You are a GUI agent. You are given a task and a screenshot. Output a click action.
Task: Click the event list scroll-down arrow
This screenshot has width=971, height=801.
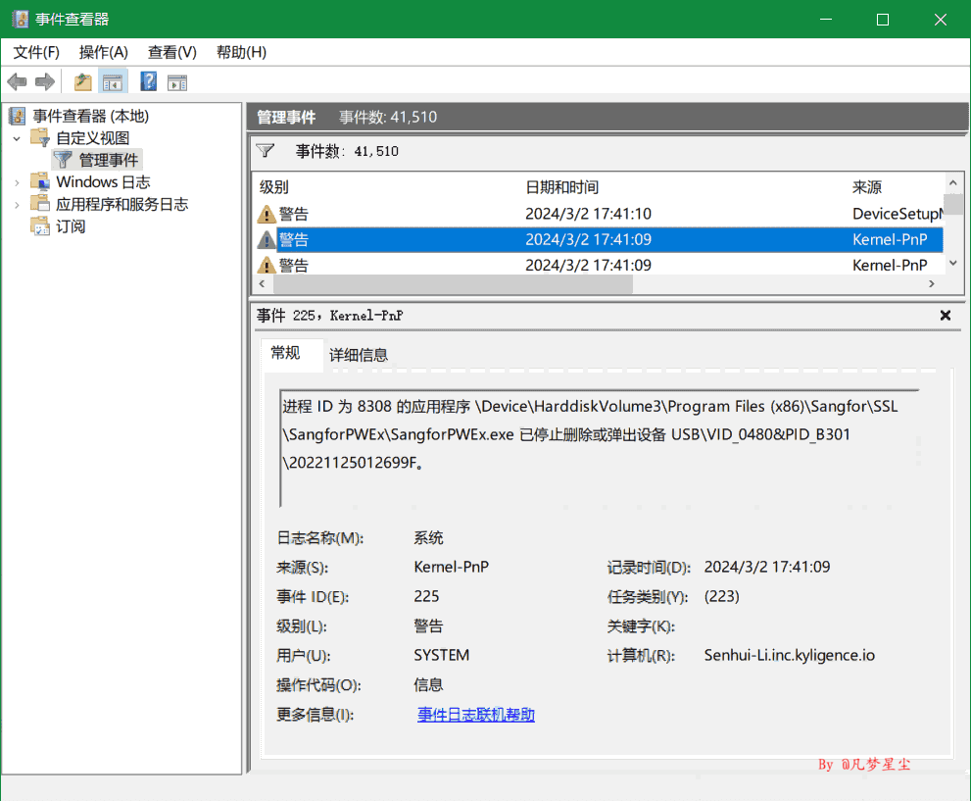pyautogui.click(x=953, y=264)
